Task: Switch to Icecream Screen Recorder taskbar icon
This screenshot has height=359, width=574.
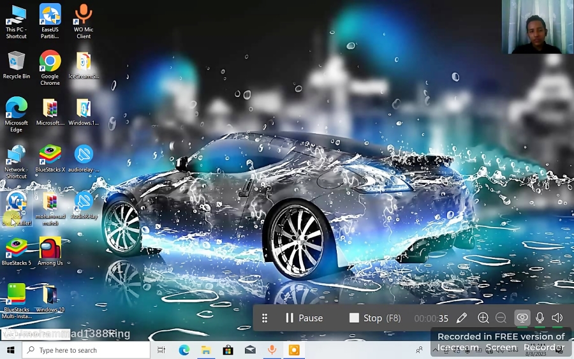Action: (294, 350)
